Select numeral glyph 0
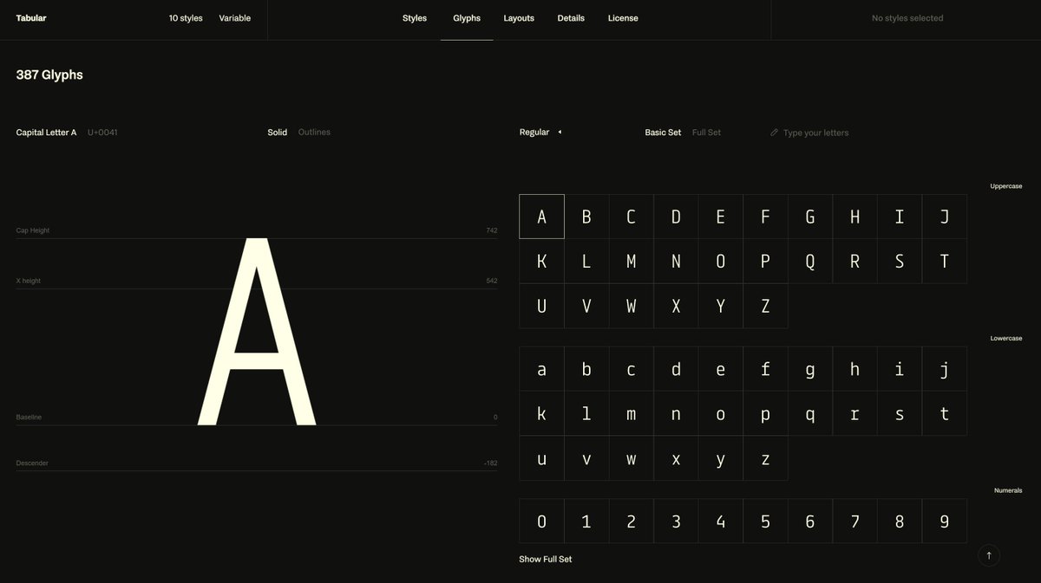1041x583 pixels. tap(541, 521)
